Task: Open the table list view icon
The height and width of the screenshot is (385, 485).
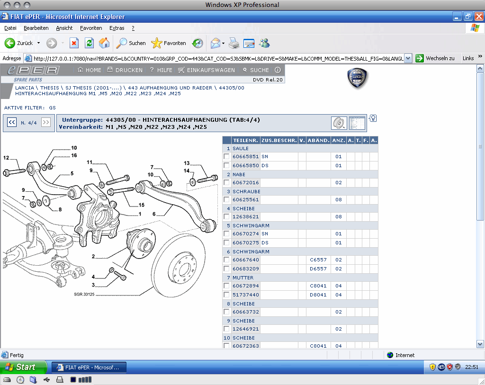Action: click(x=357, y=123)
